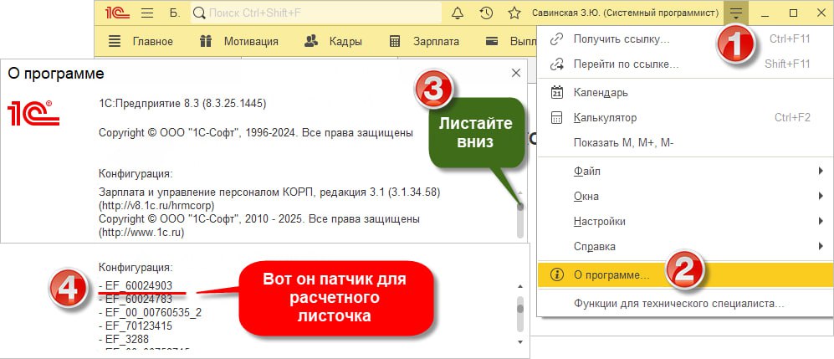Open notifications bell icon
Viewport: 834px width, 359px height.
[458, 13]
